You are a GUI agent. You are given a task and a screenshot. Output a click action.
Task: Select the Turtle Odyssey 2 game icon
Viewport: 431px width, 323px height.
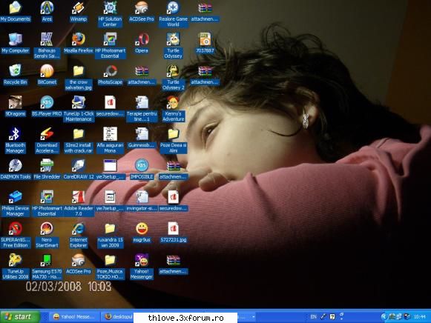tap(173, 77)
